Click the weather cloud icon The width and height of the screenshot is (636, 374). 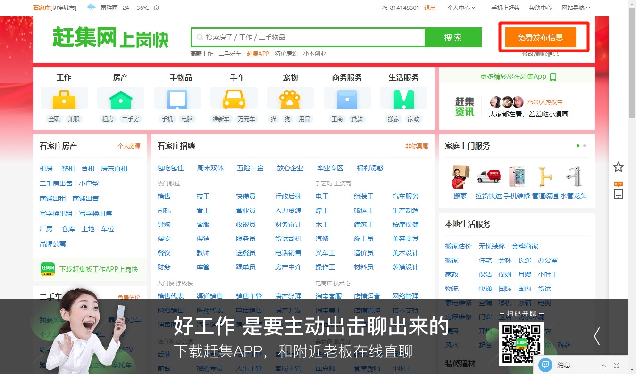coord(92,8)
